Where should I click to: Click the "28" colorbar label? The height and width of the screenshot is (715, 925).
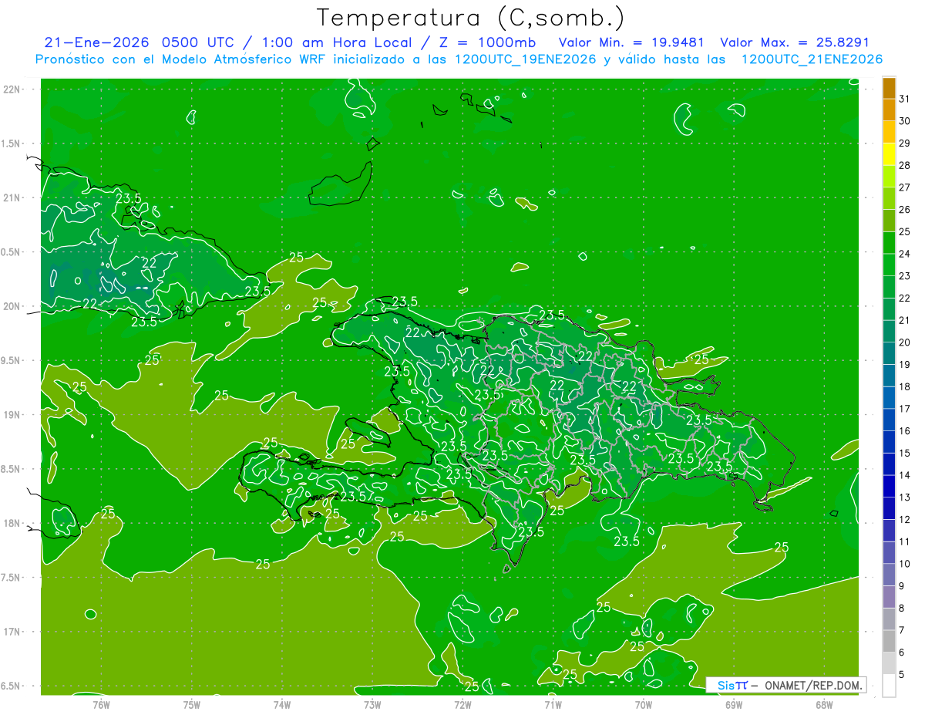click(905, 165)
